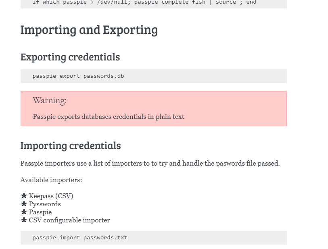Screen dimensions: 328x249
Task: Select the star icon before Passpie list item
Action: point(24,212)
